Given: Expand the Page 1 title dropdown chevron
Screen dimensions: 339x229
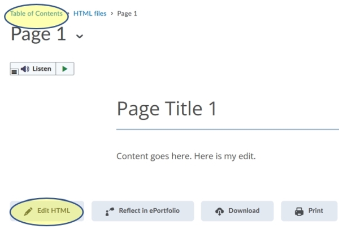Looking at the screenshot, I should click(x=79, y=36).
